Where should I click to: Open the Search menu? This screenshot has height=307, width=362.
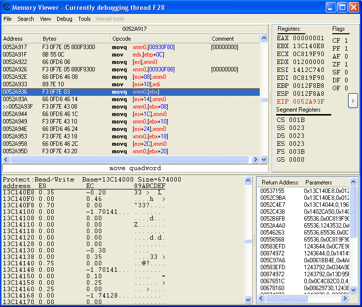(26, 19)
